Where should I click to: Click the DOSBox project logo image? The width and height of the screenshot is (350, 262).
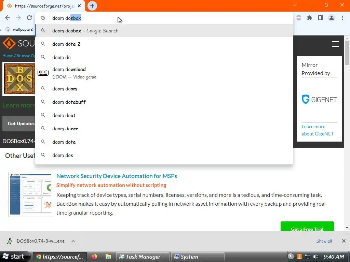[19, 79]
